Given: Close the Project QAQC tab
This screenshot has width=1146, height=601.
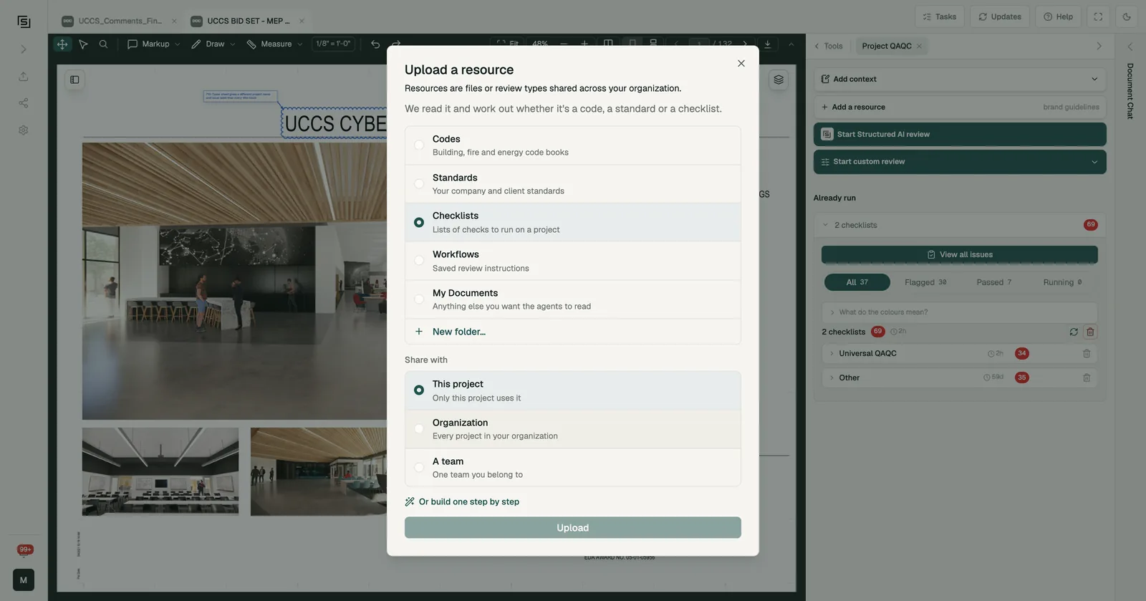Looking at the screenshot, I should 919,46.
